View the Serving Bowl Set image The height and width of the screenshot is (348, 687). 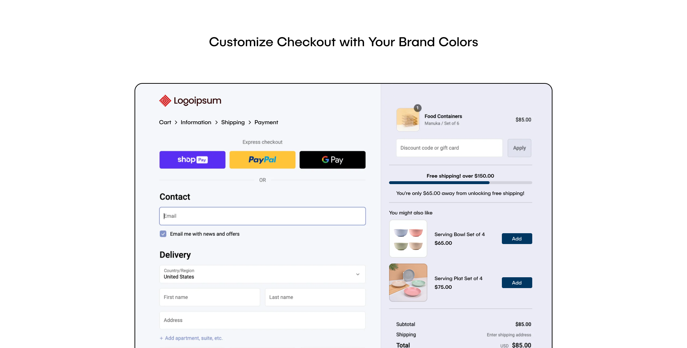408,239
